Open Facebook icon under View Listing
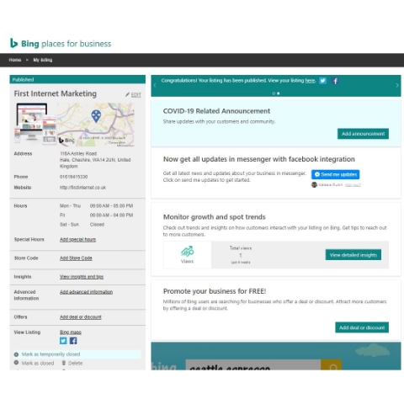Screen dimensions: 404x404 point(73,341)
